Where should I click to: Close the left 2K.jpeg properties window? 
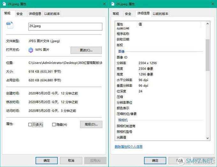(104, 4)
